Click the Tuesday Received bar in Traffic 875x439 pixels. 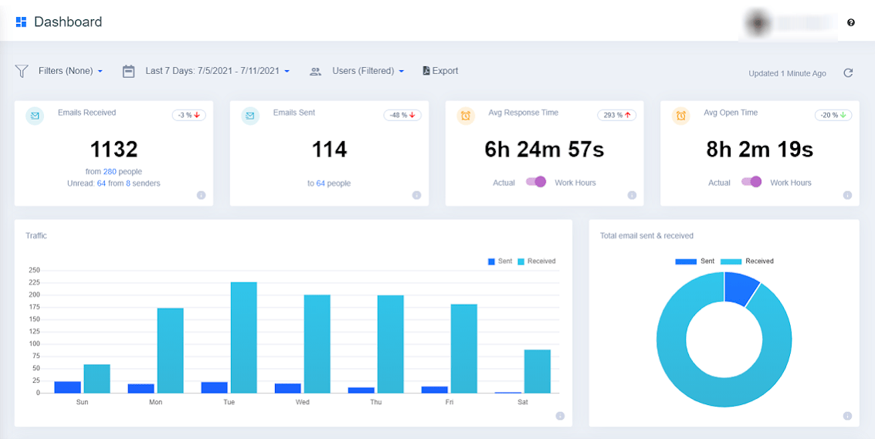244,337
